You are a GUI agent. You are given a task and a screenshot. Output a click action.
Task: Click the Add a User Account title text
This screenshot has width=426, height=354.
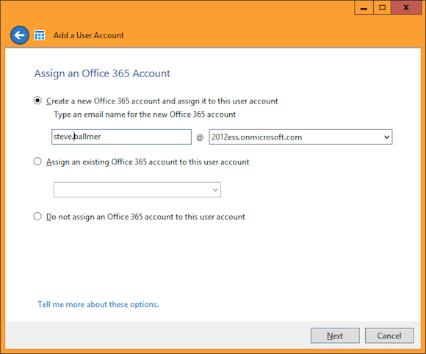coord(89,35)
